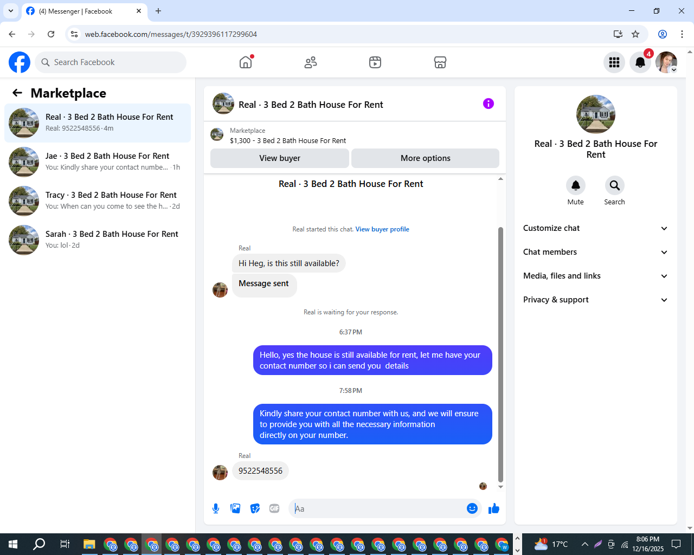
Task: Open the tab search dropdown arrow
Action: (x=11, y=11)
